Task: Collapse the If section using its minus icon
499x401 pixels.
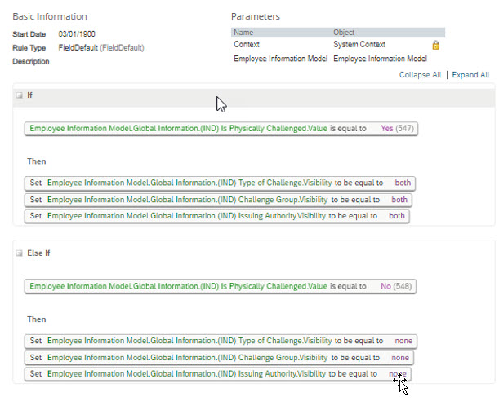Action: coord(20,95)
